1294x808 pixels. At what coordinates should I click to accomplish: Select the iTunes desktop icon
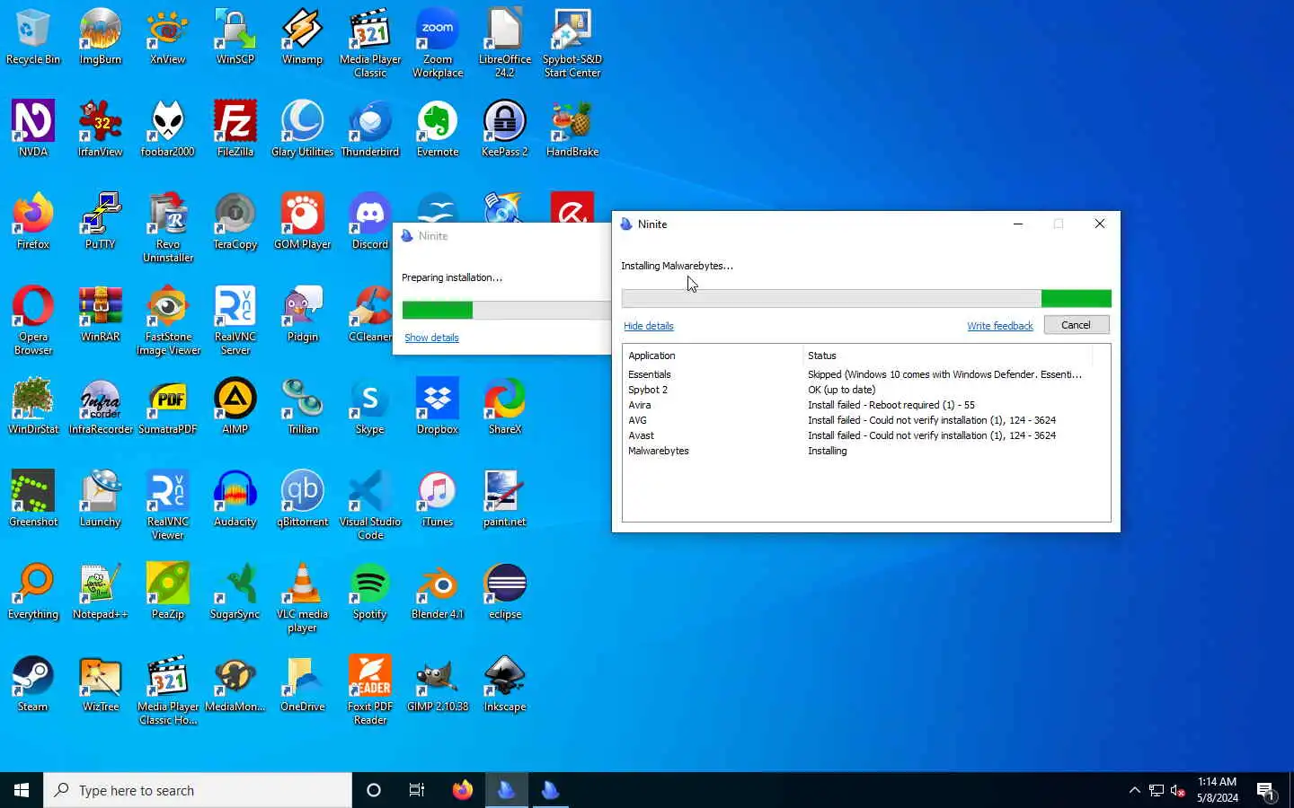point(438,499)
